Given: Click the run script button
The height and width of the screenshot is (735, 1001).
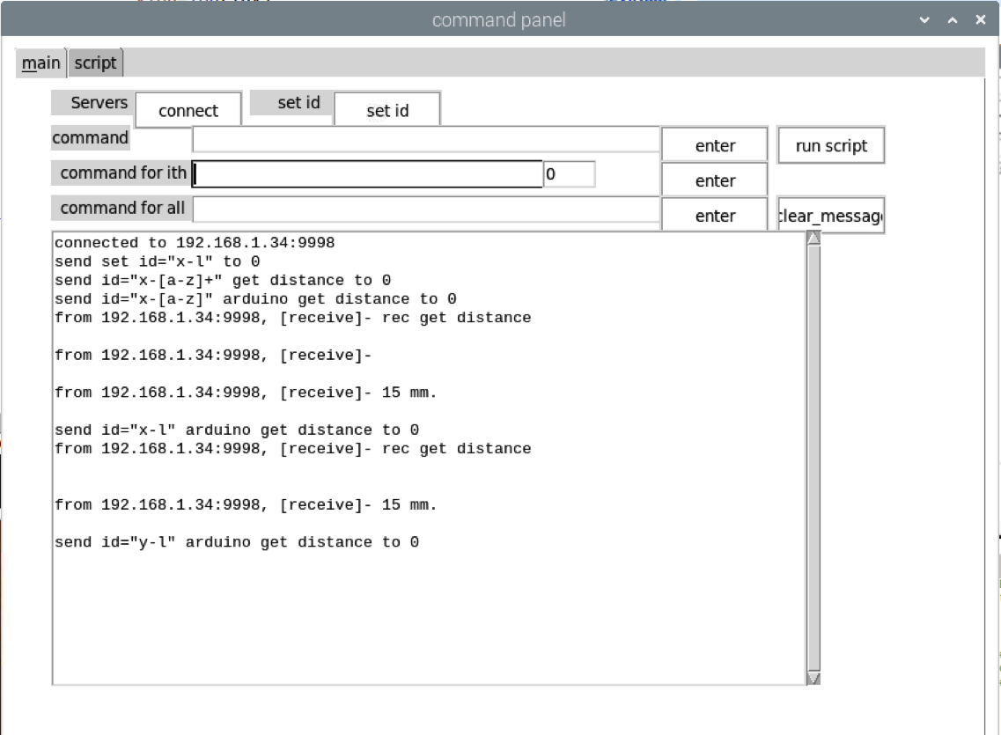Looking at the screenshot, I should pyautogui.click(x=829, y=145).
